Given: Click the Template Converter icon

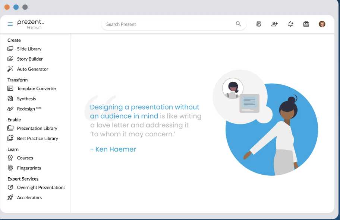Looking at the screenshot, I should [10, 88].
